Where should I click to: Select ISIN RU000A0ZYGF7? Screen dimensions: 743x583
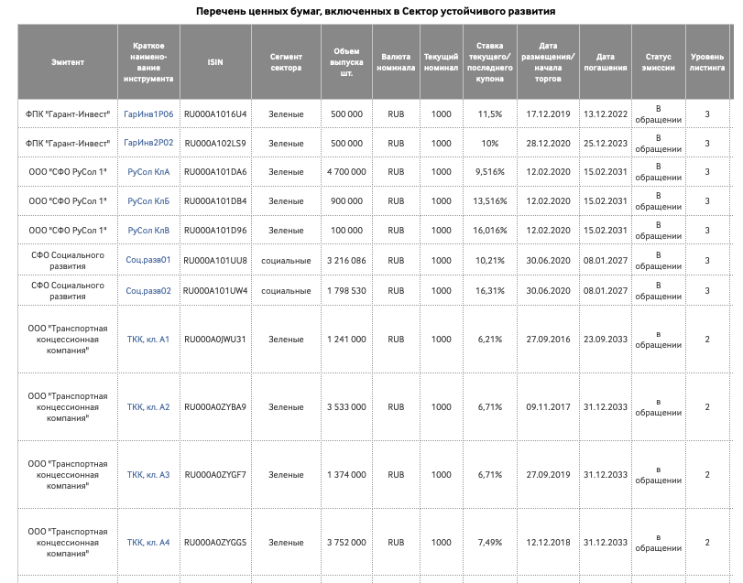click(x=215, y=475)
